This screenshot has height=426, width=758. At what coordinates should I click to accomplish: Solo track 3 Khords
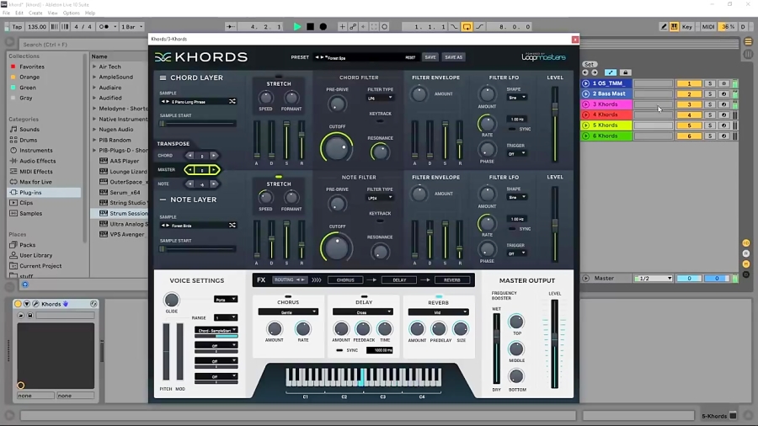(x=710, y=104)
